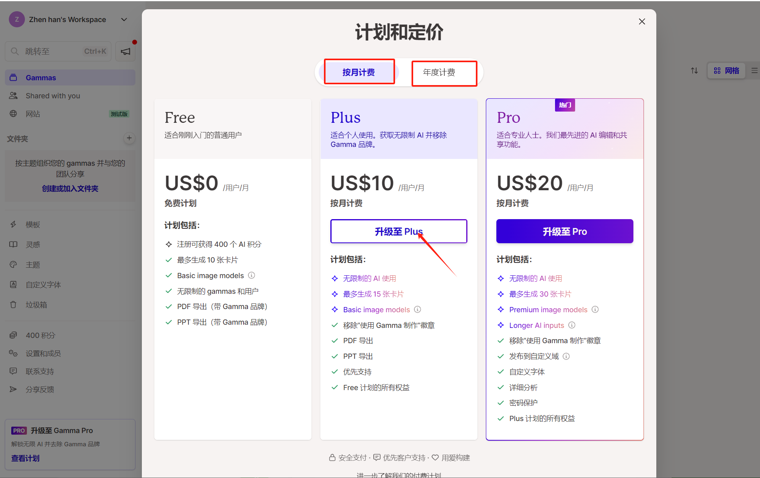Click US$10 price text

tap(362, 183)
